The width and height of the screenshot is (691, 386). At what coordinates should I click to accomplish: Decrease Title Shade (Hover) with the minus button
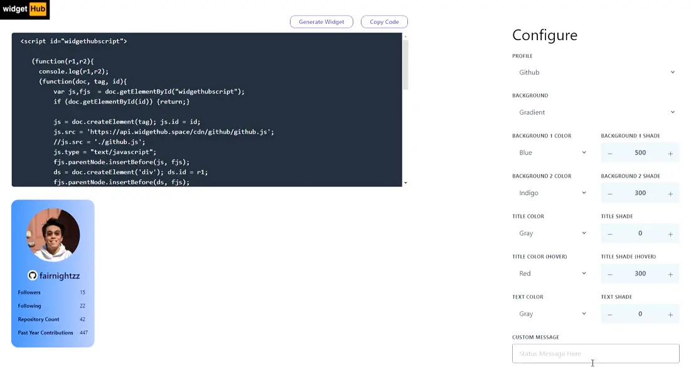tap(610, 274)
